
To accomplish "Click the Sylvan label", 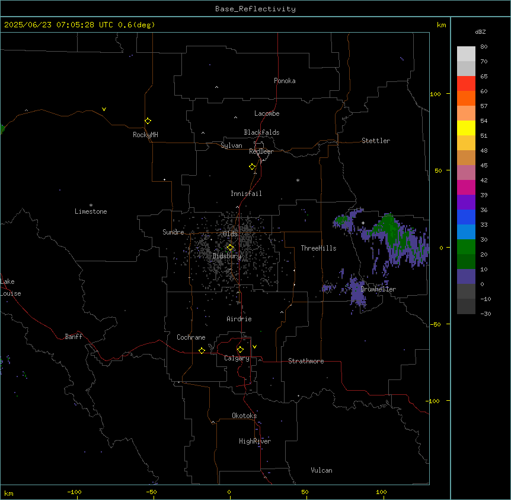I will (x=231, y=145).
